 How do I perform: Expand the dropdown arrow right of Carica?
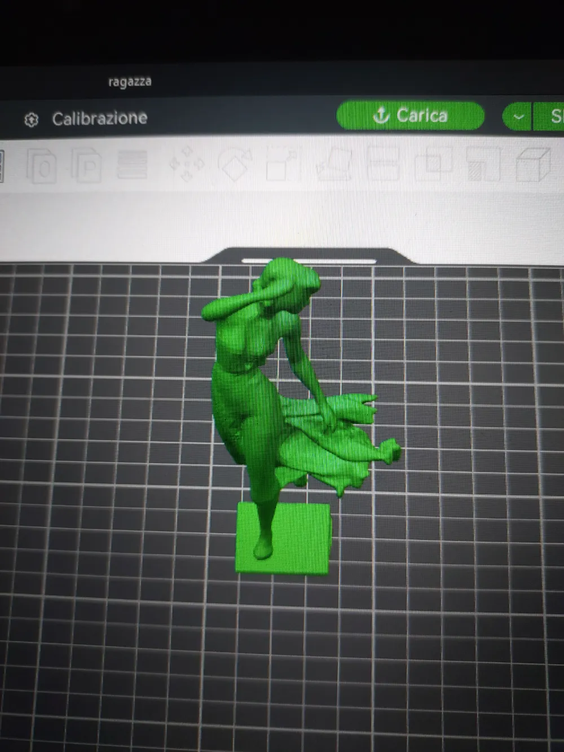click(518, 117)
